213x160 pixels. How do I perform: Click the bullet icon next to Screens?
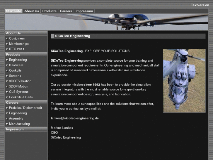point(7,76)
